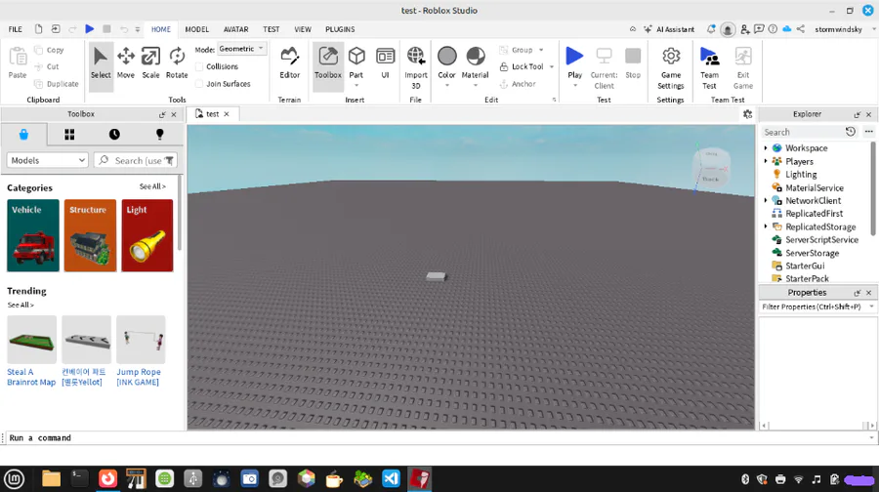Viewport: 879px width, 492px height.
Task: Click Import 3D file button
Action: (415, 67)
